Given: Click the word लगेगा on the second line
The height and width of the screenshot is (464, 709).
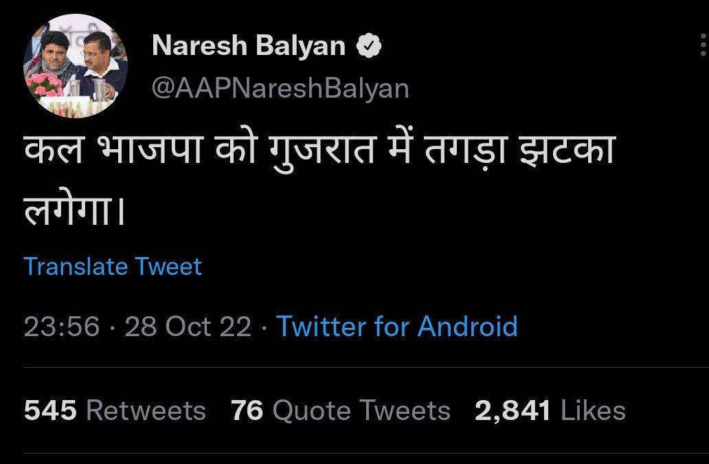Looking at the screenshot, I should [74, 210].
